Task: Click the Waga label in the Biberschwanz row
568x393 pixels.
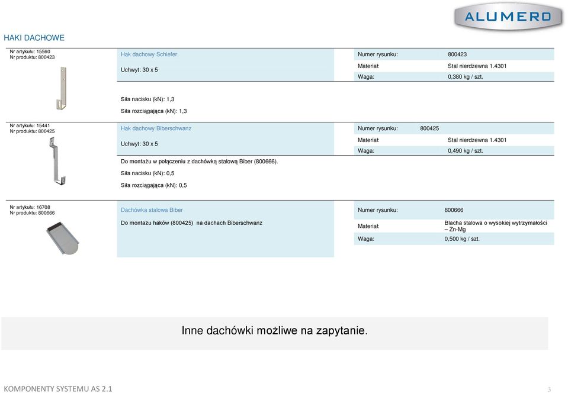Action: click(366, 151)
